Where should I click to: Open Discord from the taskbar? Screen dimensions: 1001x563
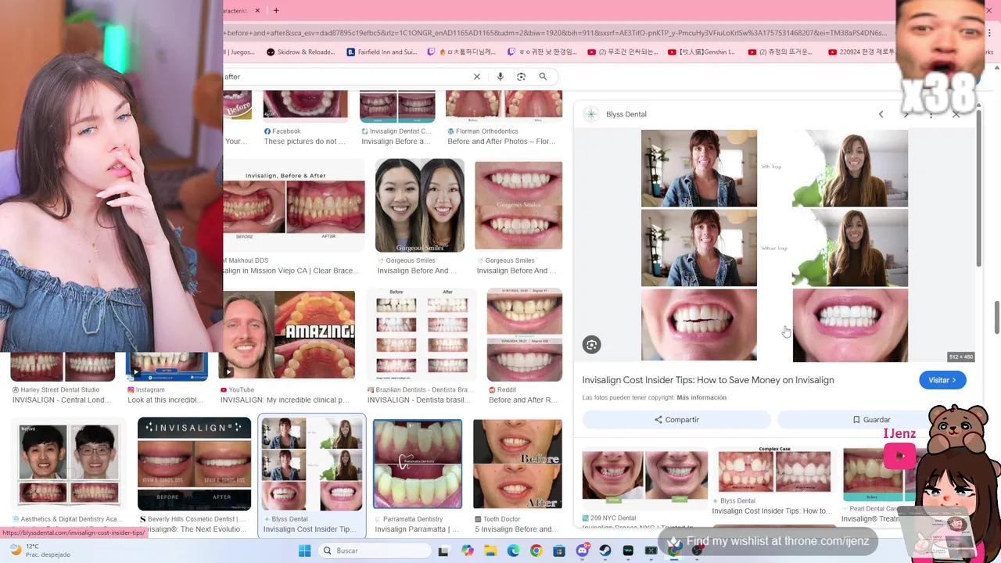pyautogui.click(x=582, y=550)
